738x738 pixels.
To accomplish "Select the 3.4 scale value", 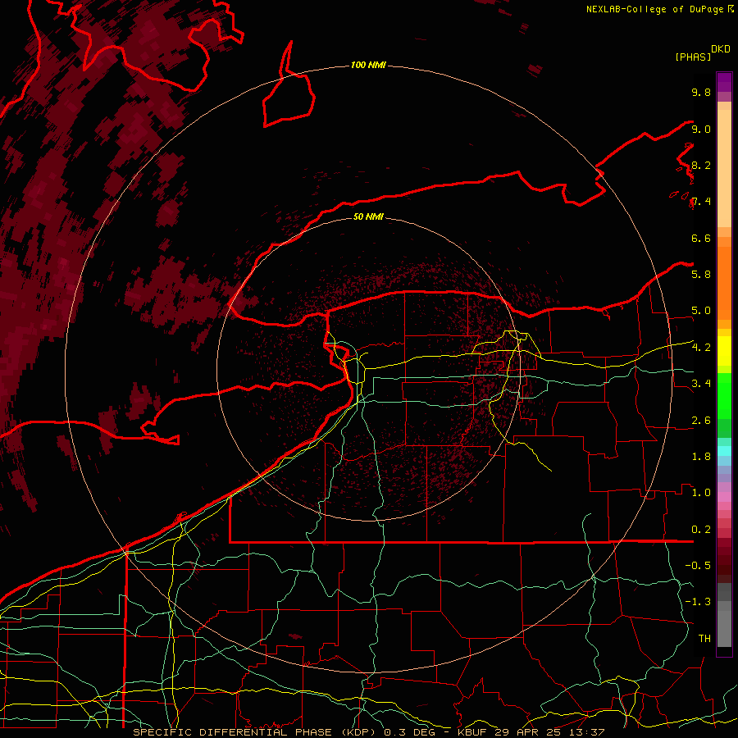I will click(x=701, y=383).
